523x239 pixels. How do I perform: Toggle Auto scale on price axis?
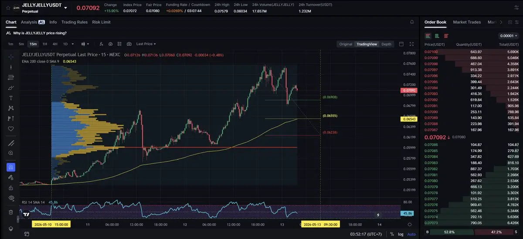click(x=411, y=234)
